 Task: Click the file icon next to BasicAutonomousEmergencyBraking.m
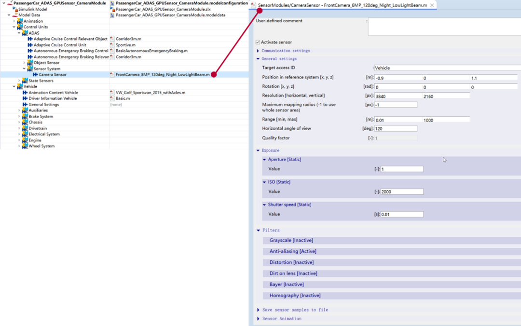coord(112,51)
